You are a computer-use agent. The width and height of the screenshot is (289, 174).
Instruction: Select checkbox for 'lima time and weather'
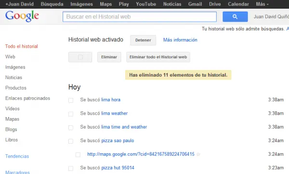coord(71,128)
